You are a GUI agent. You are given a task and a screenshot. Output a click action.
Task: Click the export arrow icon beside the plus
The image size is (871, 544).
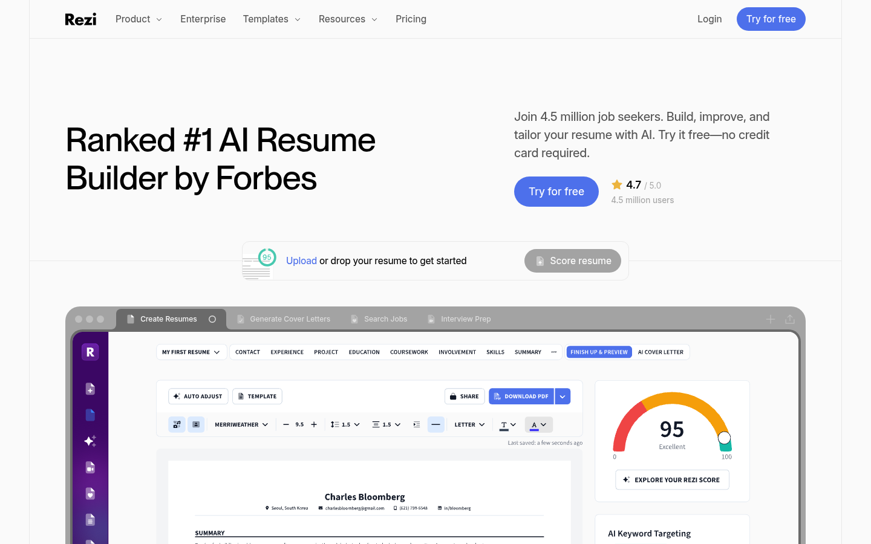(790, 319)
